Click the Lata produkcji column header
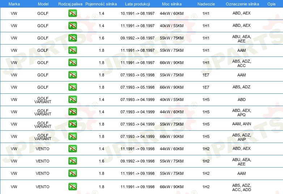Viewport: 283px width, 194px height. click(138, 4)
